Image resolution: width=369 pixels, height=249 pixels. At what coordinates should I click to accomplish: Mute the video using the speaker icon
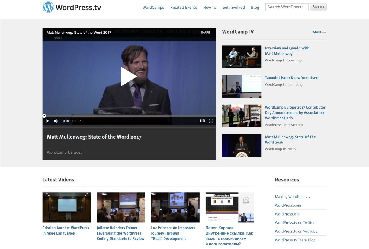pyautogui.click(x=56, y=121)
